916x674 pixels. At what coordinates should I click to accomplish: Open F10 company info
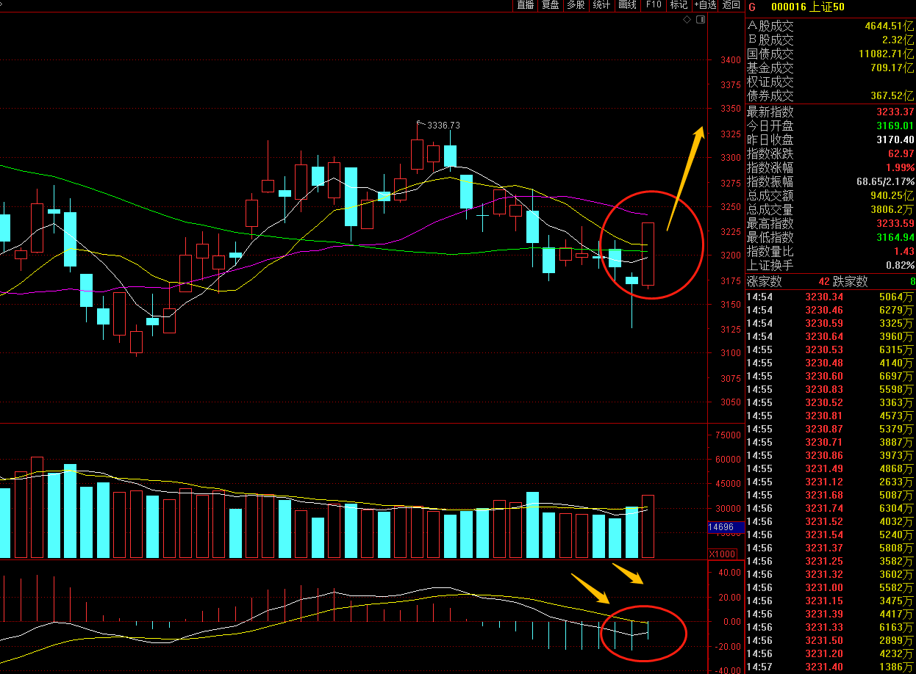(x=653, y=5)
